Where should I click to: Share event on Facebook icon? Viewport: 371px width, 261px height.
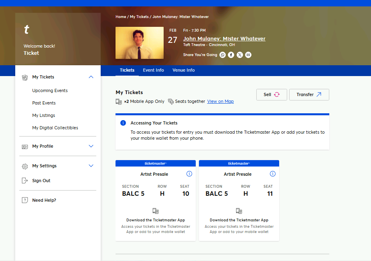pyautogui.click(x=231, y=55)
